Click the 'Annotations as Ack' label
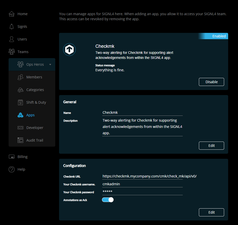Image resolution: width=238 pixels, height=225 pixels. coord(75,200)
